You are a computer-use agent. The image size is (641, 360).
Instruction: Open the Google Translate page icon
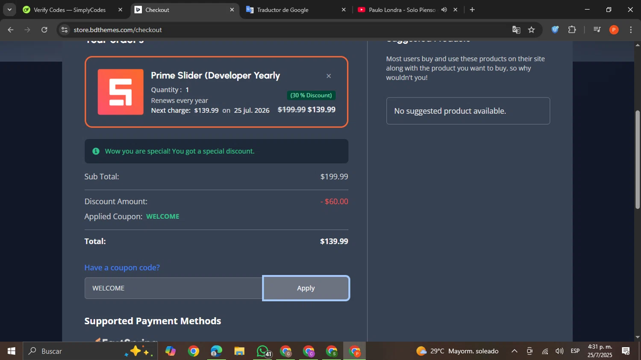[x=516, y=30]
